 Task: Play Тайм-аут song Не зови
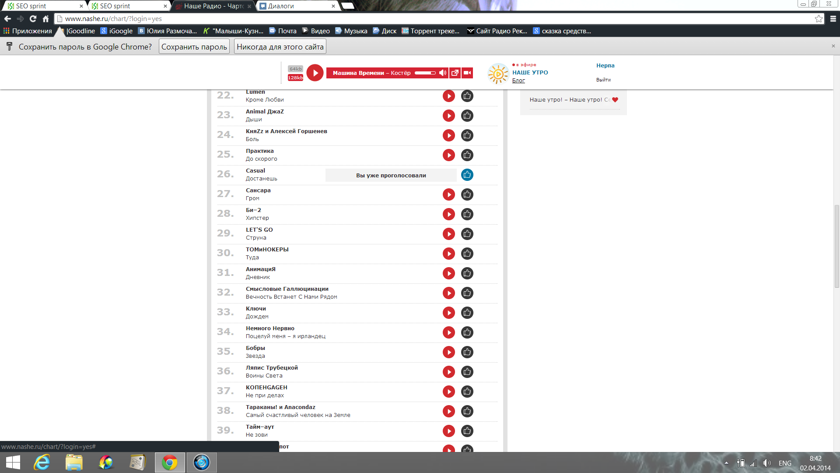(x=448, y=431)
